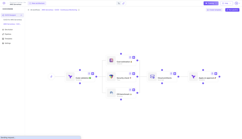Open settings gear of Security check step
This screenshot has width=242, height=139.
134,74
